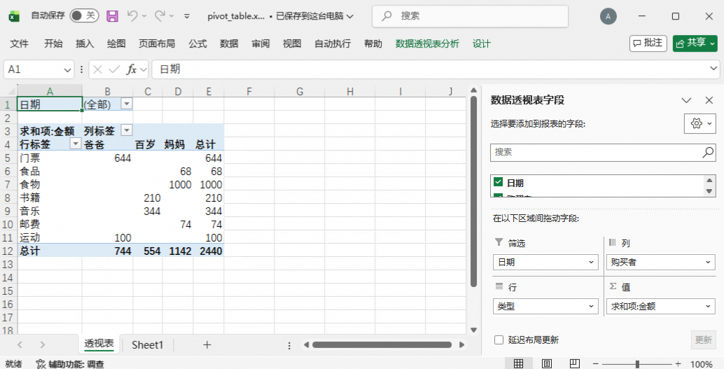Click the previous sheet navigation arrow
Viewport: 724px width, 369px height.
(x=20, y=345)
